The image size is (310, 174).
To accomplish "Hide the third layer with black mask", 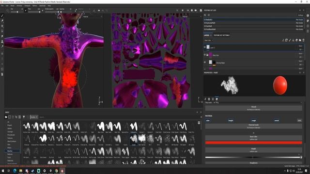I will click(x=205, y=62).
